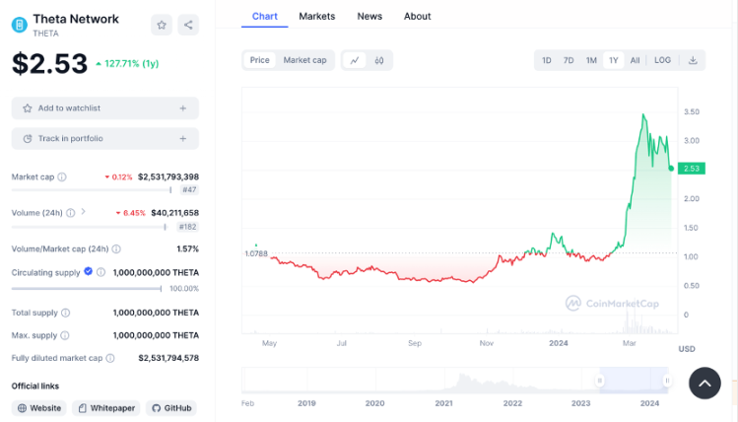
Task: Click the 100.00% circulating supply percentage
Action: pyautogui.click(x=184, y=288)
